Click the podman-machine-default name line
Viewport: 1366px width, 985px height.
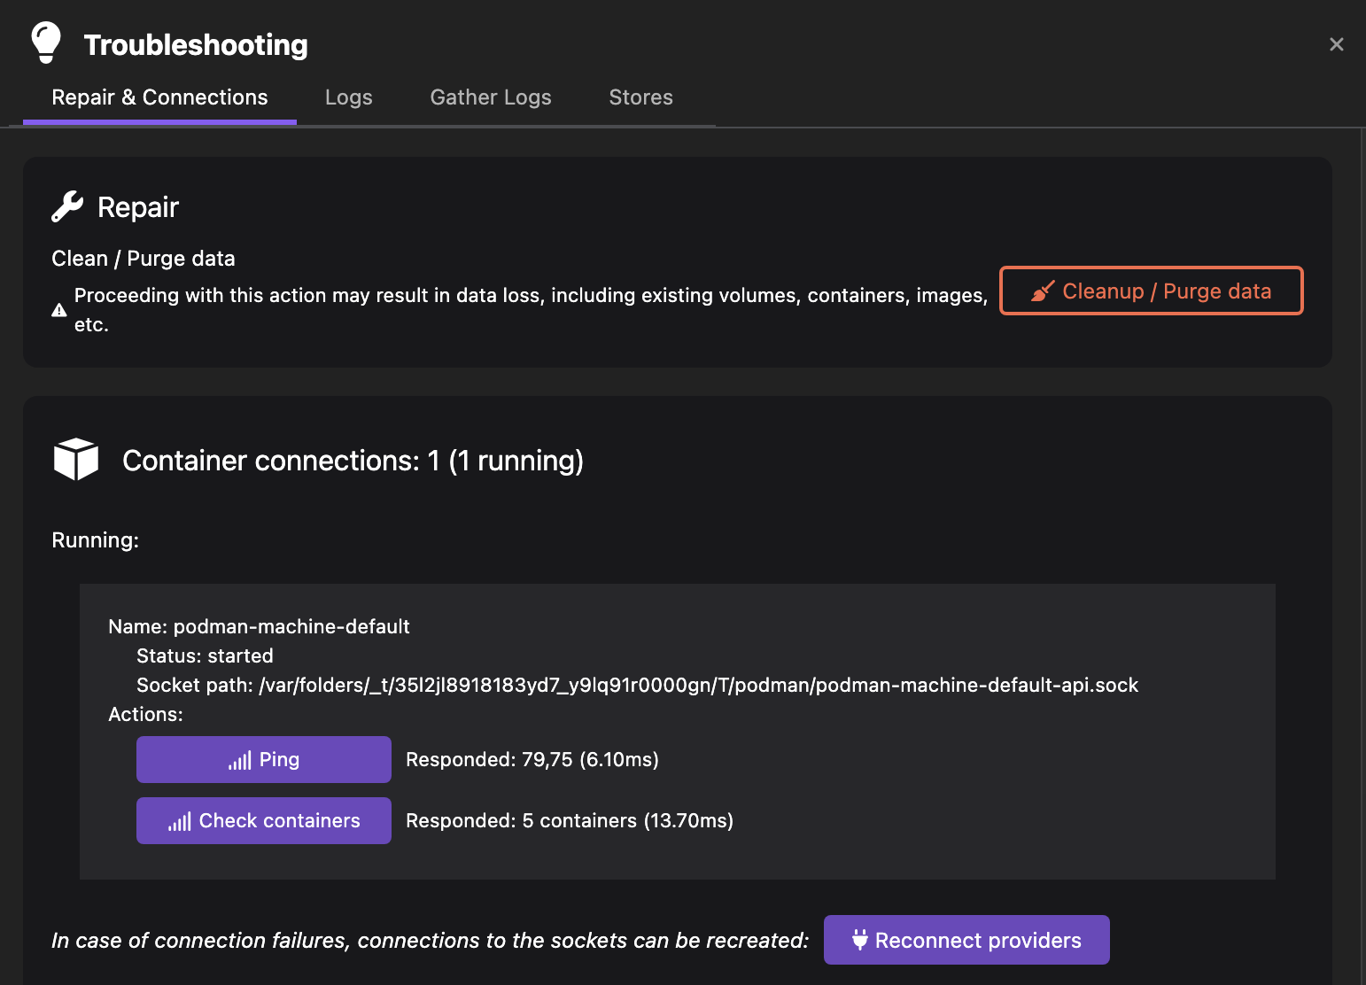(x=259, y=626)
